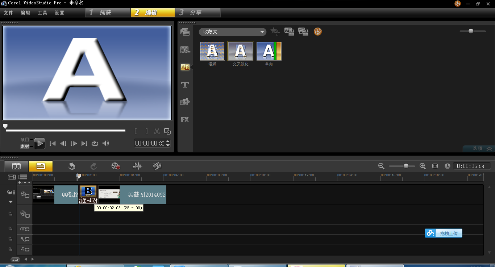Open the auto music icon

point(157,166)
